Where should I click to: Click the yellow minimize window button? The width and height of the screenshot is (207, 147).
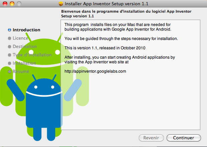point(12,4)
